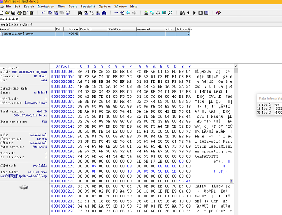This screenshot has width=282, height=215.
Task: Sort by the Attr. column header
Action: coord(171,29)
